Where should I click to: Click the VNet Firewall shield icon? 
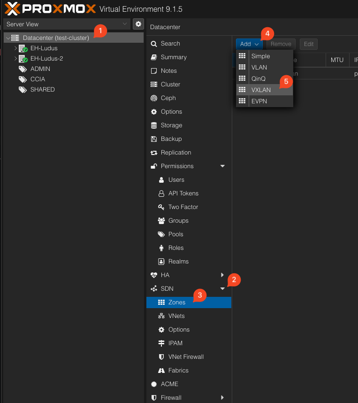pyautogui.click(x=161, y=357)
